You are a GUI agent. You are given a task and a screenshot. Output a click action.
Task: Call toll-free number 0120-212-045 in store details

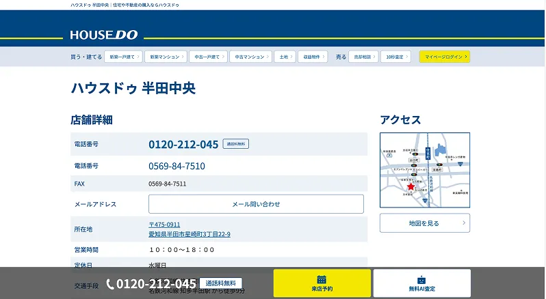(183, 144)
